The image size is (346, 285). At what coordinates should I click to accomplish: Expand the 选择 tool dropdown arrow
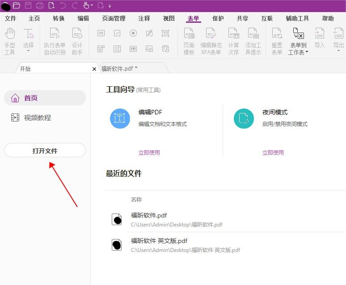[28, 51]
